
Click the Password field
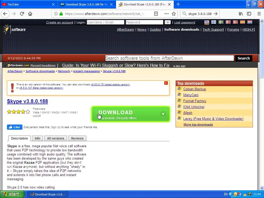tap(144, 22)
